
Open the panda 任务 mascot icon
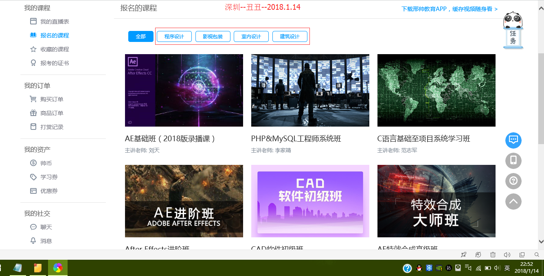point(513,31)
